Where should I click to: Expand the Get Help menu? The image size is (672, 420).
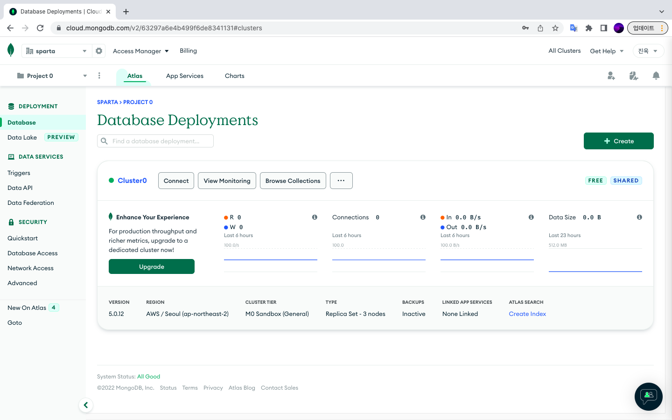click(607, 51)
